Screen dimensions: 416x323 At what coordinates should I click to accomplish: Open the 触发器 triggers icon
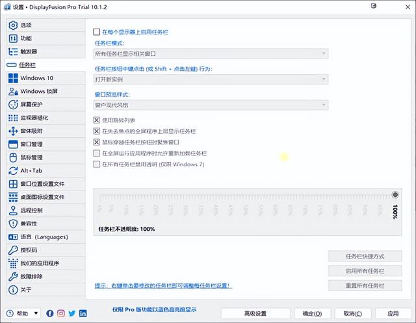coord(13,52)
